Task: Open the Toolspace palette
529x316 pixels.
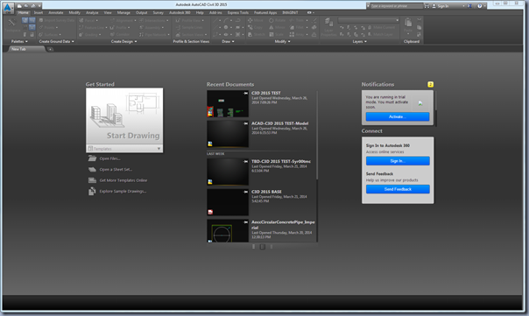Action: click(x=11, y=25)
